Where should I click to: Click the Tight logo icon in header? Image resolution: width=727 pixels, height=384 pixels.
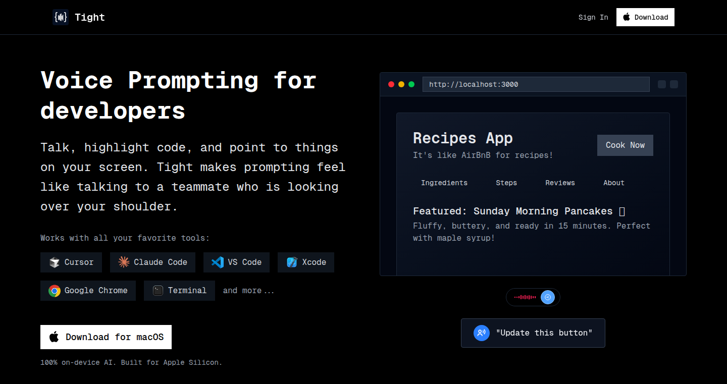point(61,17)
